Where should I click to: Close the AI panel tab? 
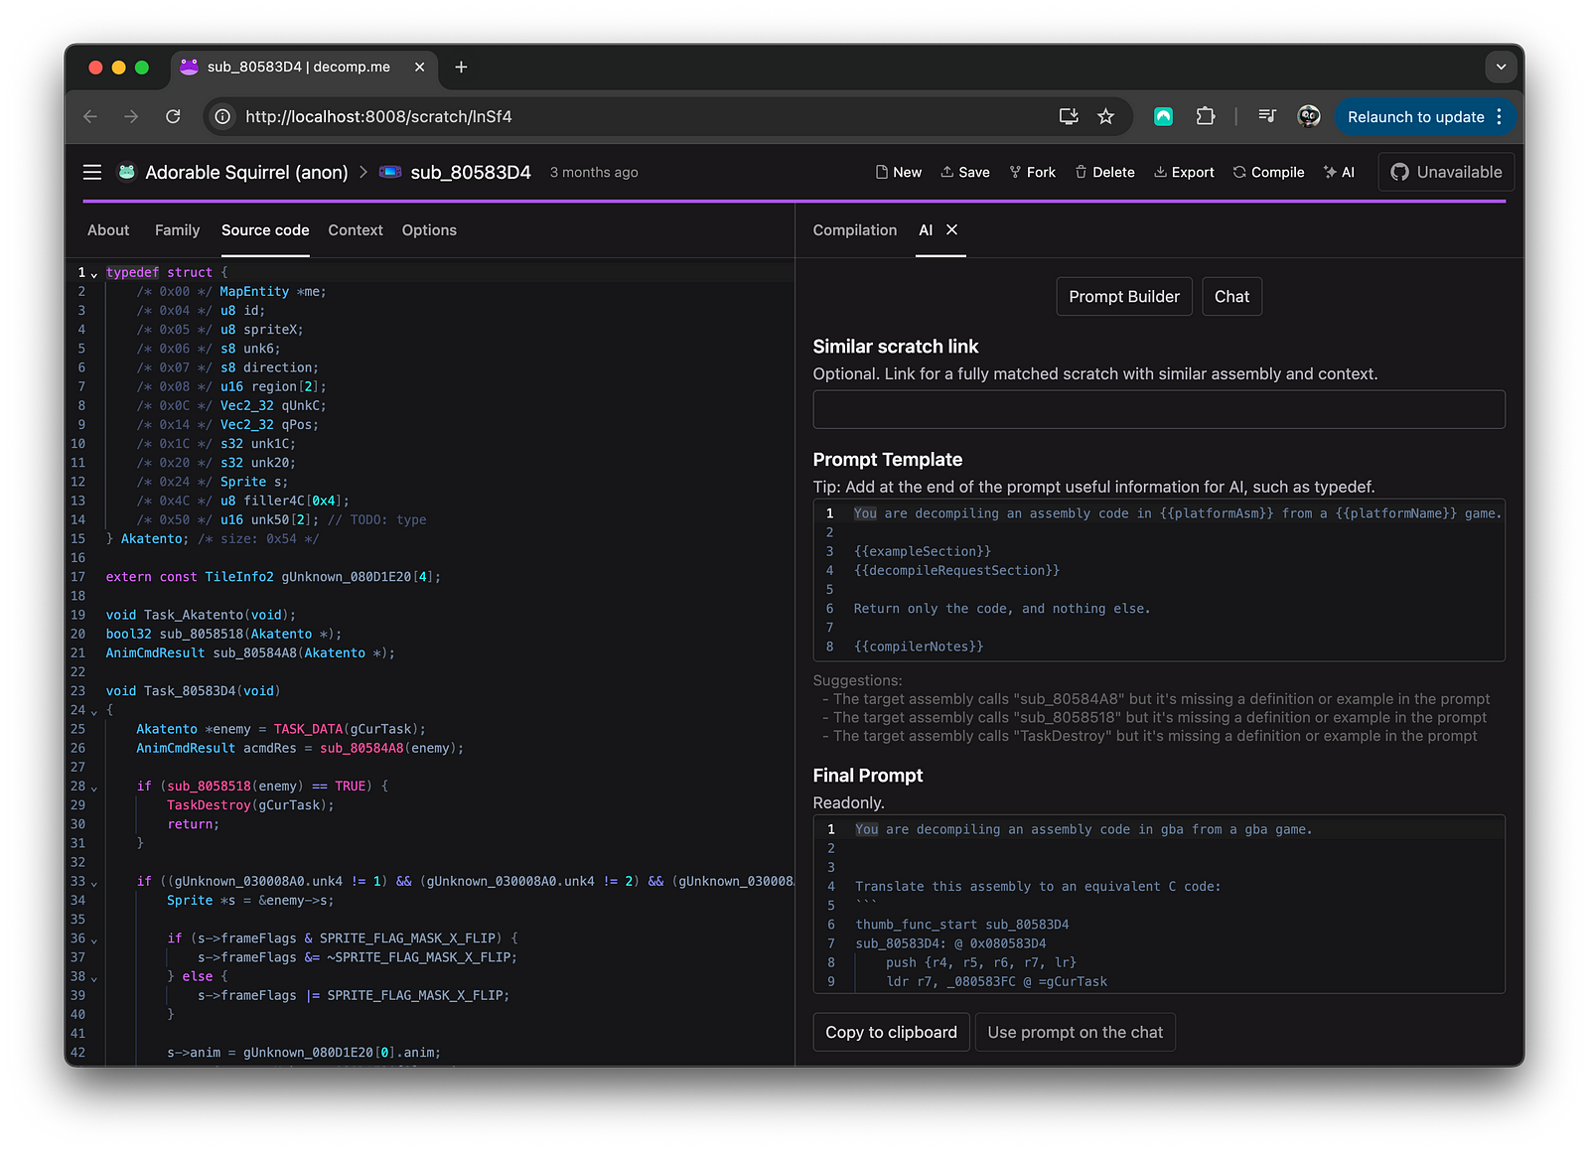coord(951,229)
